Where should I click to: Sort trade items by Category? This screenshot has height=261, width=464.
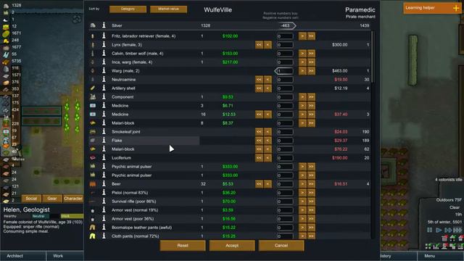coord(128,9)
